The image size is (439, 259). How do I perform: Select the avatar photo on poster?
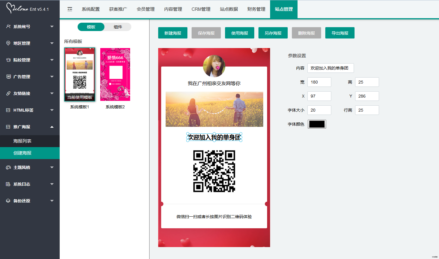click(214, 66)
